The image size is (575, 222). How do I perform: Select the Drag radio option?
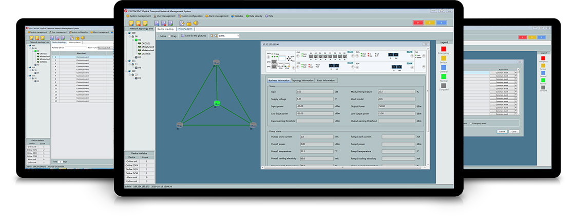172,36
